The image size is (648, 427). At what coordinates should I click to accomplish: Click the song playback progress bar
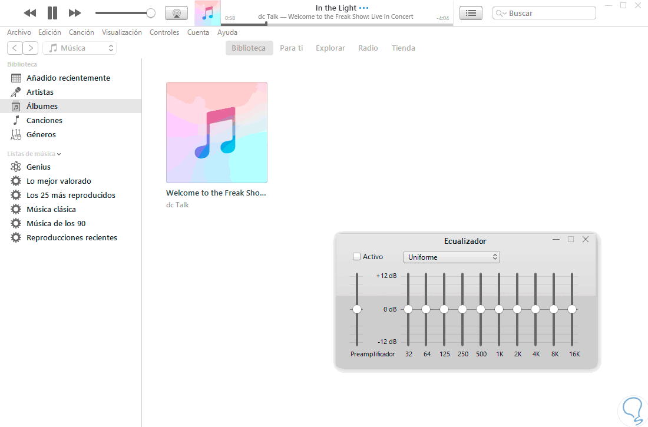click(x=337, y=24)
